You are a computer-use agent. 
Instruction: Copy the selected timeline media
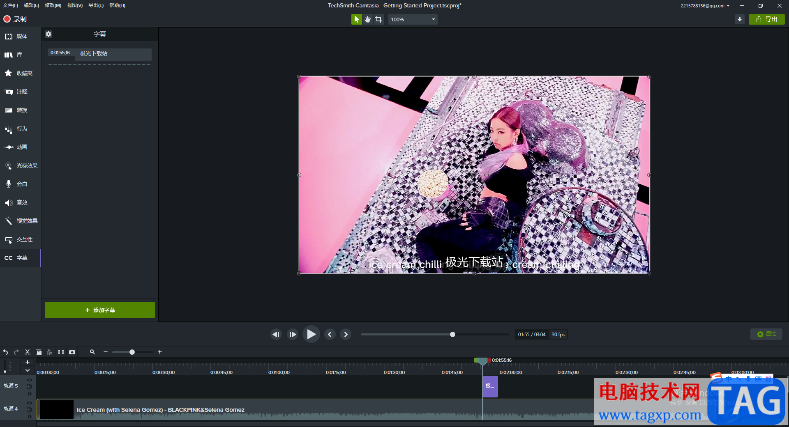(39, 352)
